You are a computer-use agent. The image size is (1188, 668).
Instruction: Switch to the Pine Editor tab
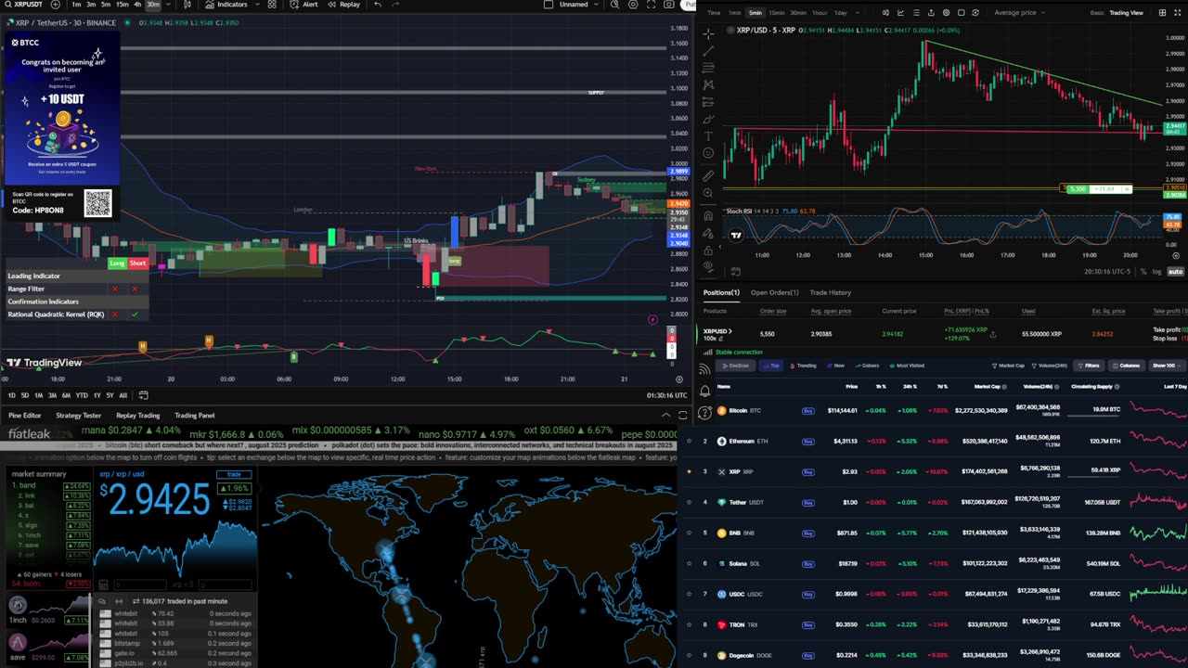click(25, 416)
